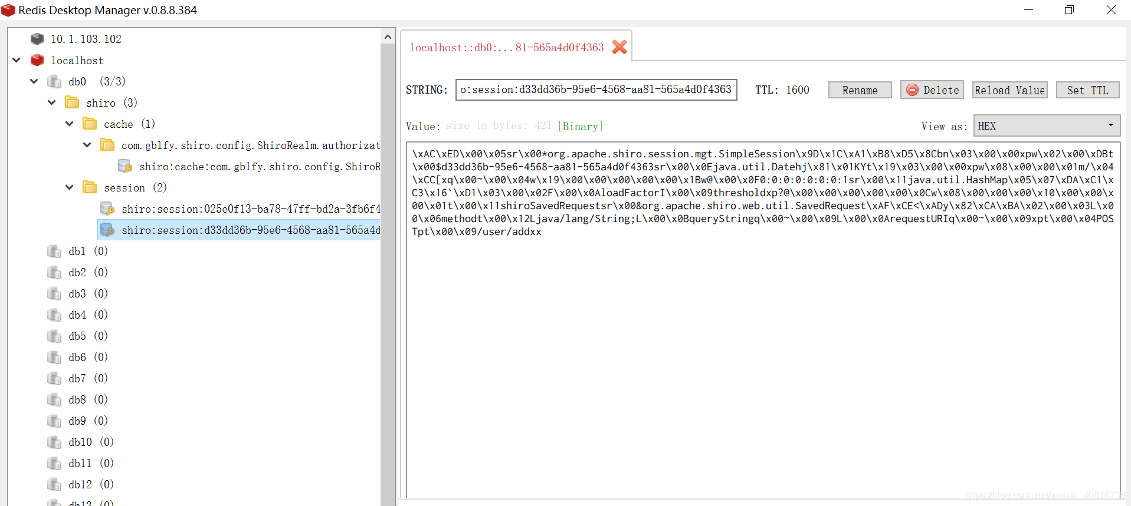
Task: Click the TTL value 1600
Action: click(x=798, y=90)
